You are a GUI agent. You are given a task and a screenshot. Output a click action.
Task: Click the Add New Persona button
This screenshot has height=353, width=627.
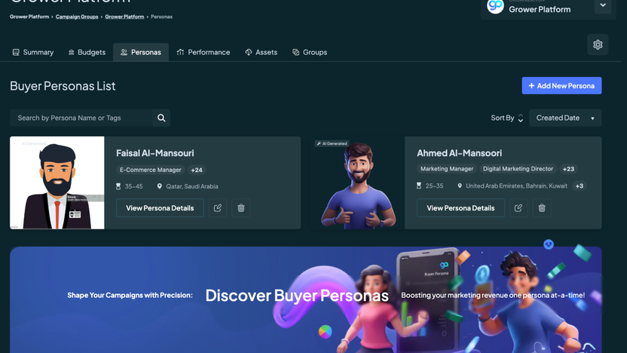pos(561,86)
